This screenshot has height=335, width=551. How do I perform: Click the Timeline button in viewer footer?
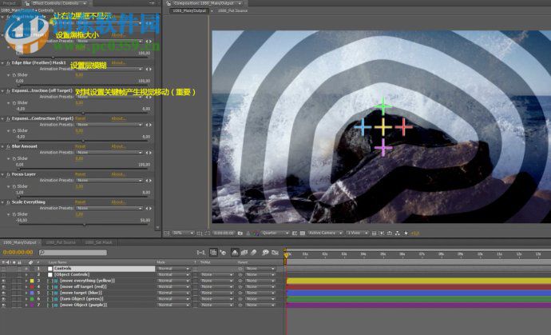390,233
